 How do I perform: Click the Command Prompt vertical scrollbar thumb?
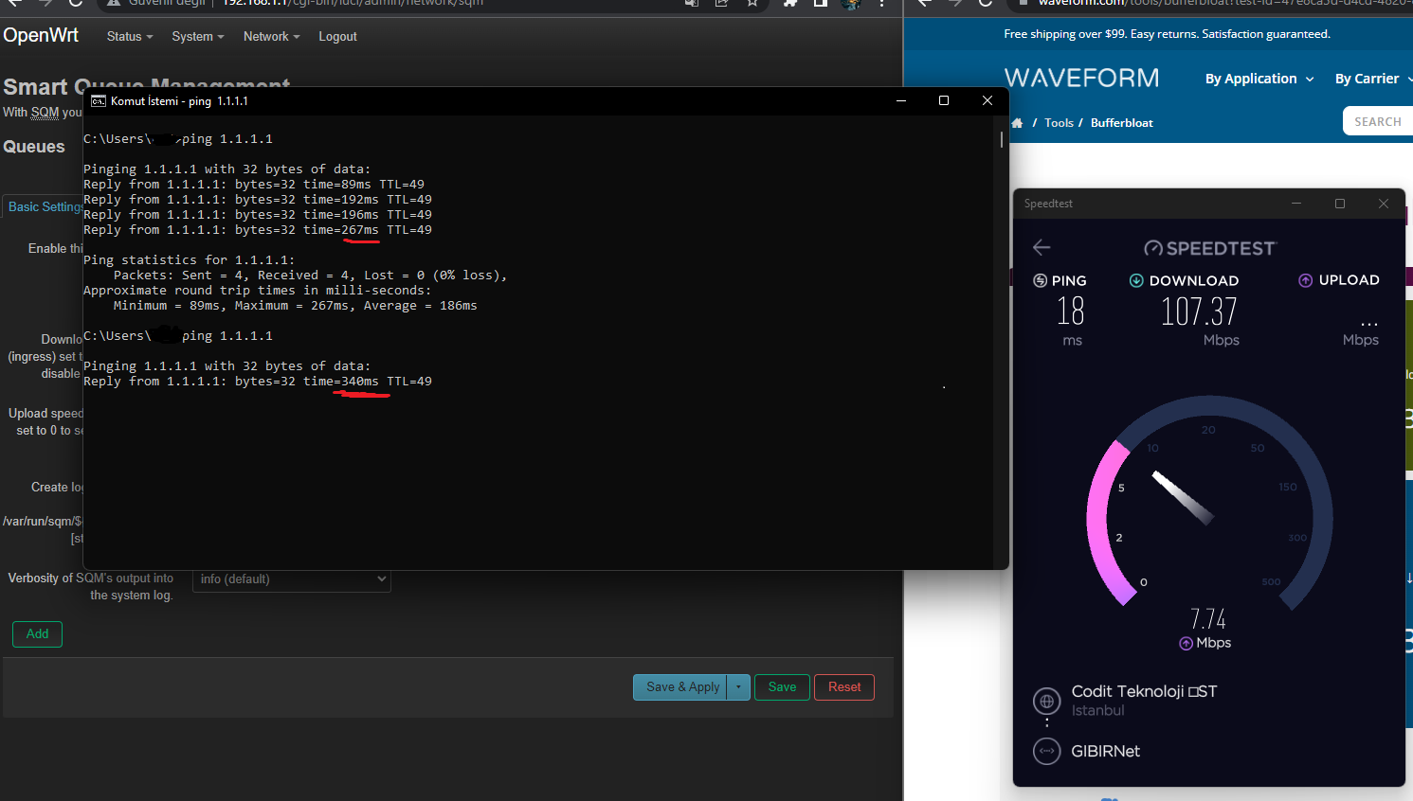1001,139
